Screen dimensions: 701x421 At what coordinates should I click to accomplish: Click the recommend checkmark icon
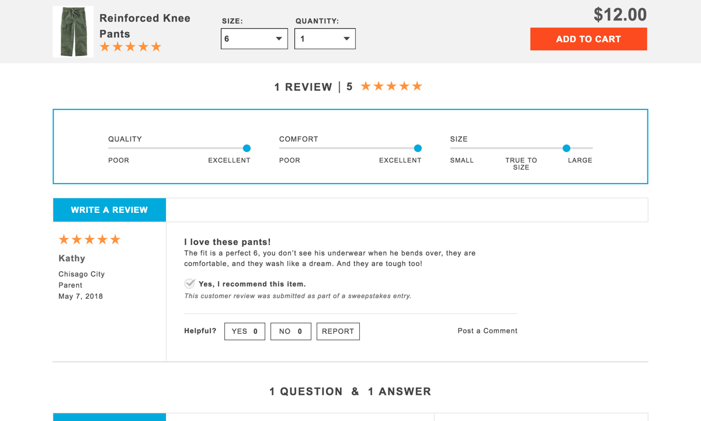click(190, 284)
